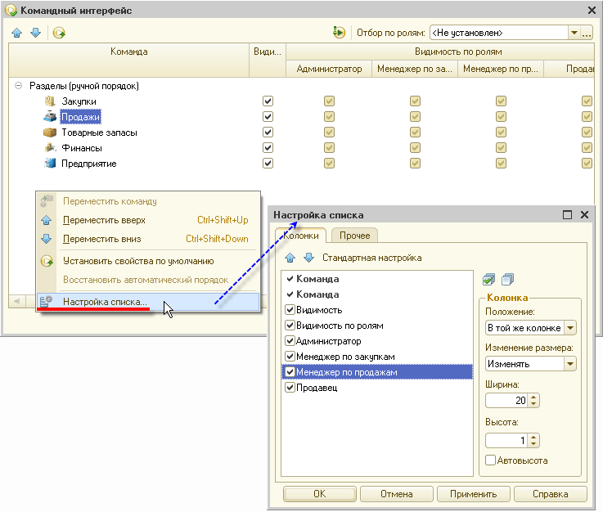Image resolution: width=603 pixels, height=512 pixels.
Task: Switch to the Колонки tab
Action: pos(301,236)
